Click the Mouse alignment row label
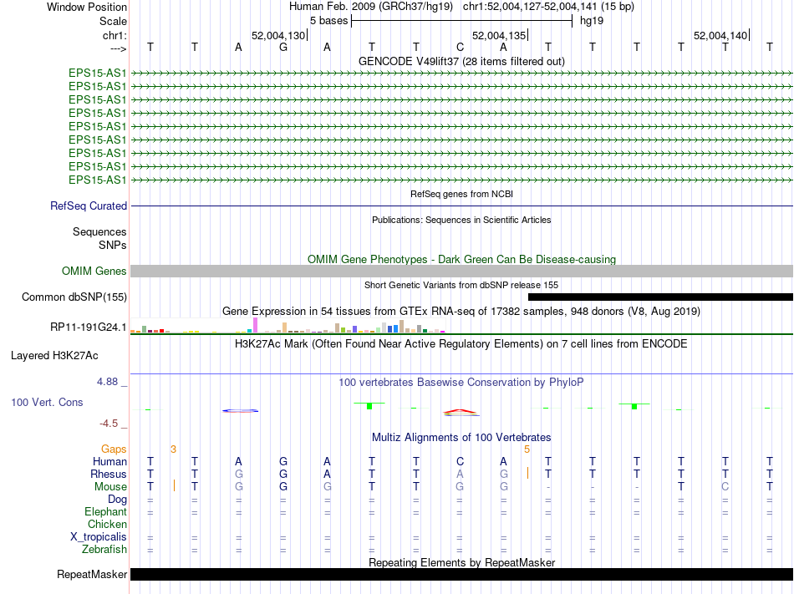The height and width of the screenshot is (594, 794). tap(110, 487)
